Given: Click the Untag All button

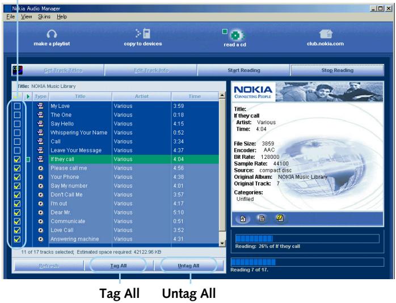Looking at the screenshot, I should (x=188, y=266).
